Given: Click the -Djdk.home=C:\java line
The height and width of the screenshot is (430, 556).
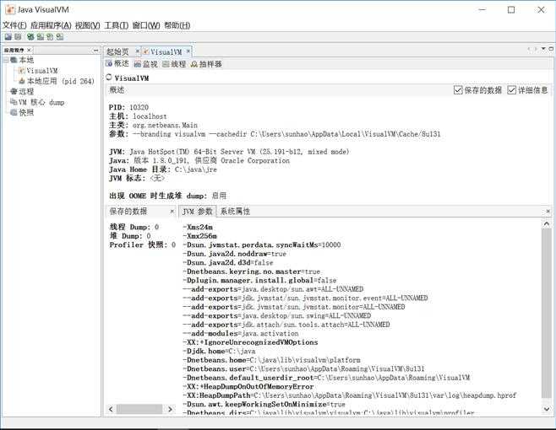Looking at the screenshot, I should (219, 351).
